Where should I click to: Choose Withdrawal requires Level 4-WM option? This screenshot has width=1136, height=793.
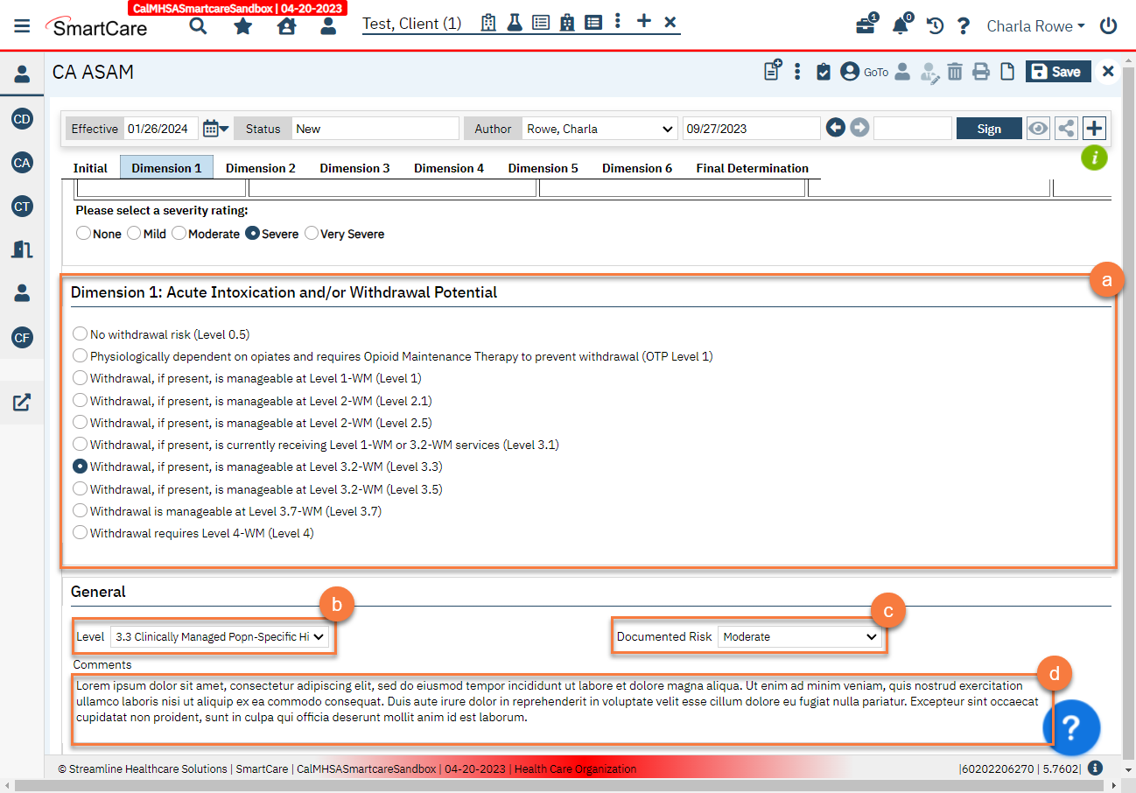[x=81, y=533]
